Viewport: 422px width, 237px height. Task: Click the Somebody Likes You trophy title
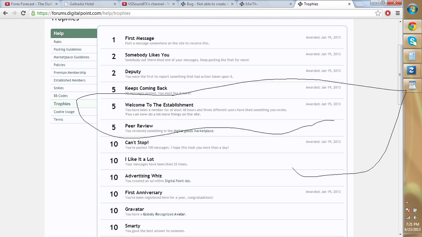(x=147, y=55)
